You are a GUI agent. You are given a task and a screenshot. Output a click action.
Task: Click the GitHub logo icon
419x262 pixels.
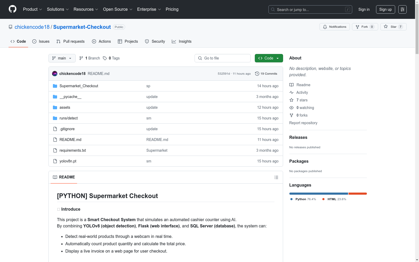pos(13,9)
